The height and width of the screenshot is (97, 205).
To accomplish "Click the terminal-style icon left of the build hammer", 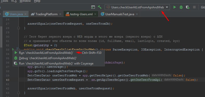I will point(93,7).
